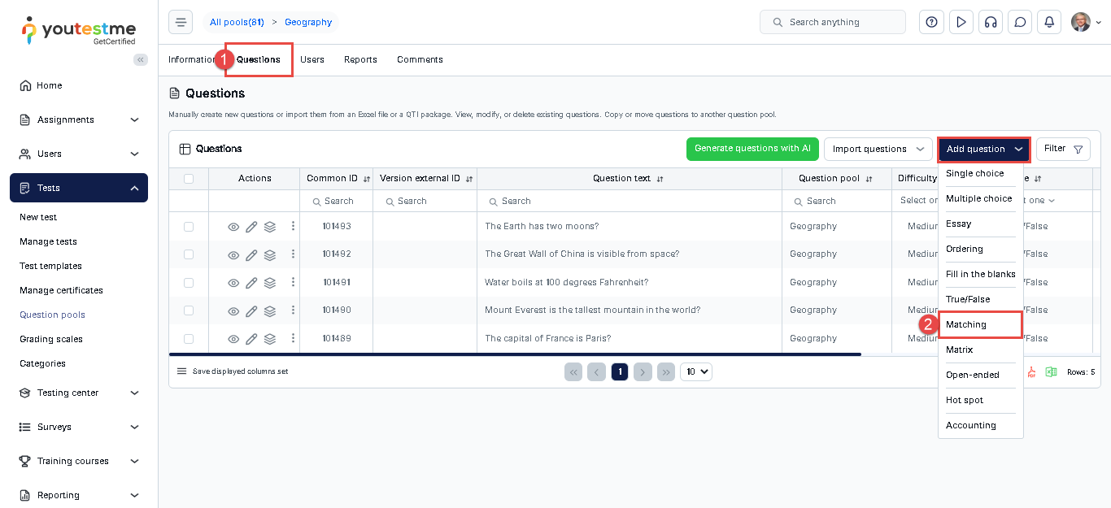
Task: Preview question 101493 with eye icon
Action: [233, 227]
